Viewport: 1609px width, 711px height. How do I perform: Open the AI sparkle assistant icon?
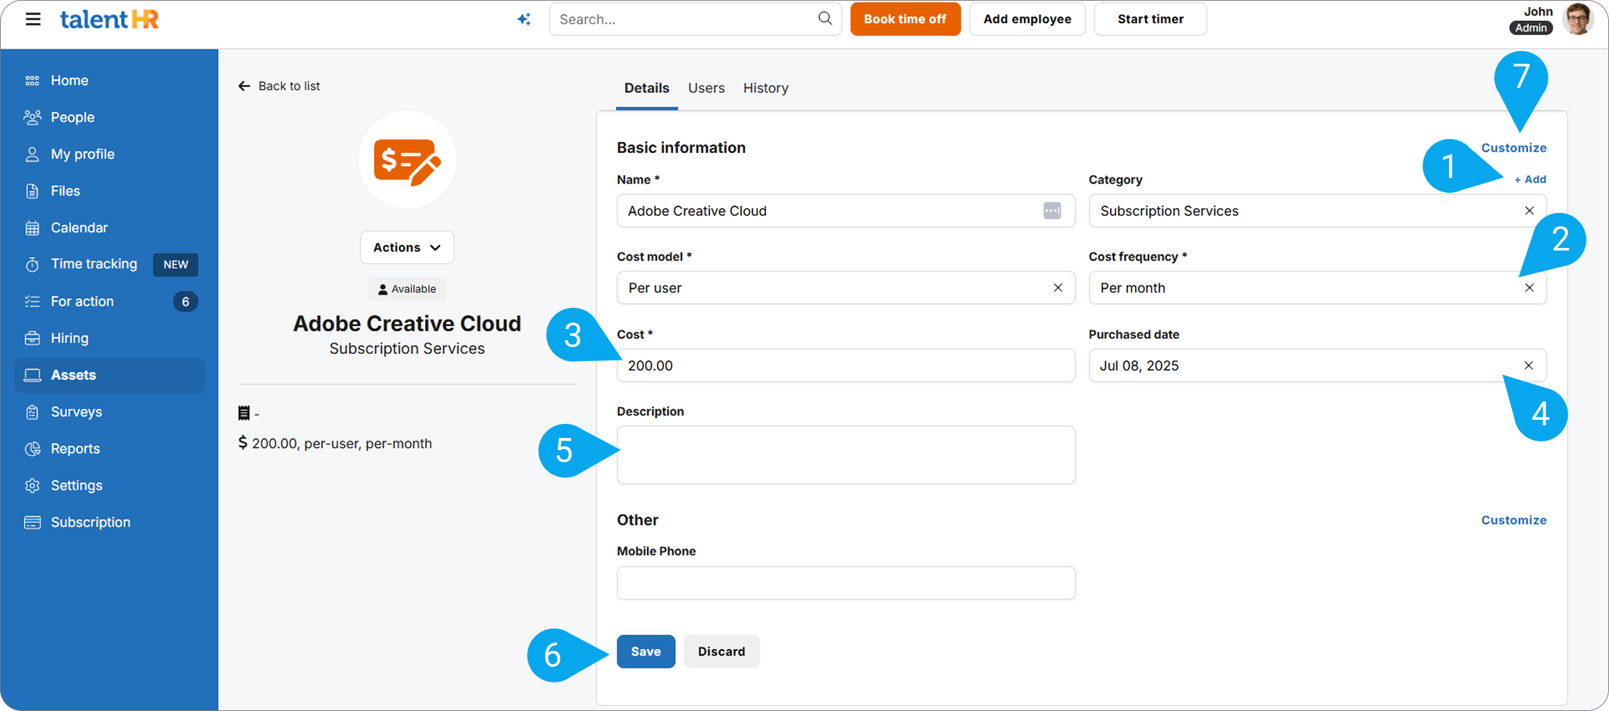(x=524, y=19)
